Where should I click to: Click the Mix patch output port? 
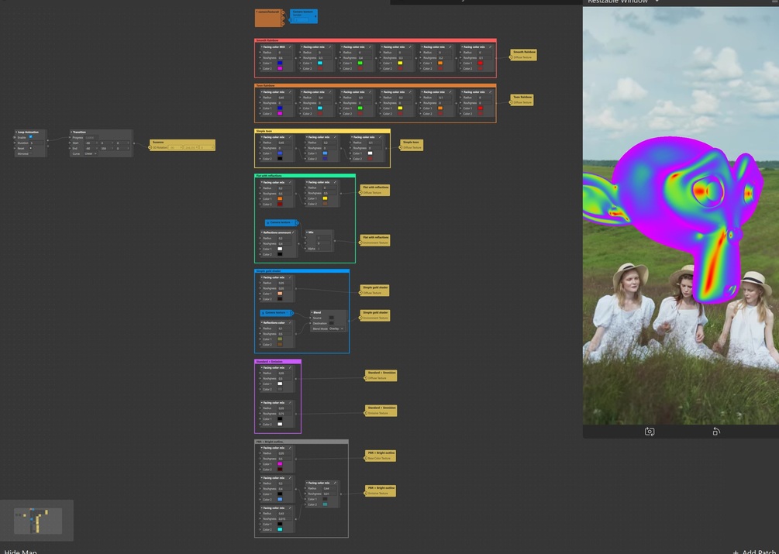[334, 241]
